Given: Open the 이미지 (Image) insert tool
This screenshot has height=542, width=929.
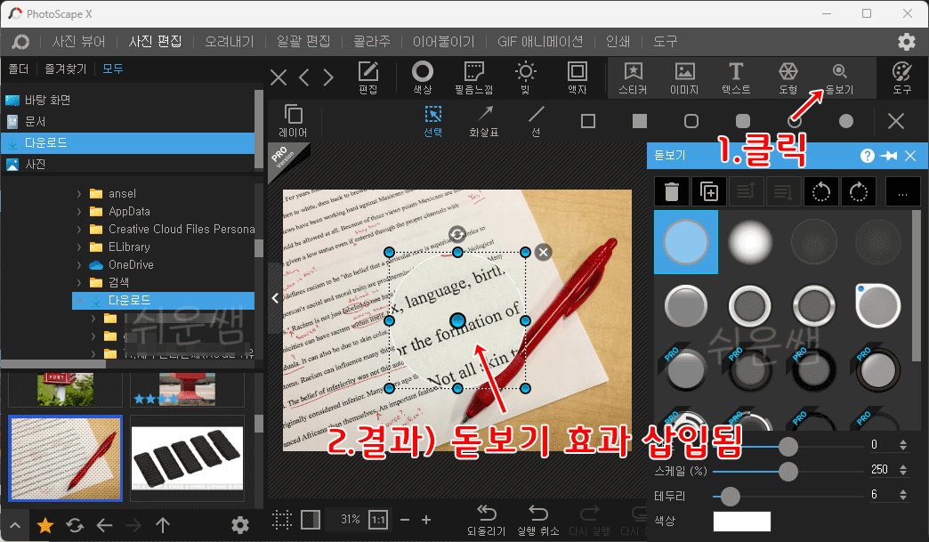Looking at the screenshot, I should click(x=684, y=77).
